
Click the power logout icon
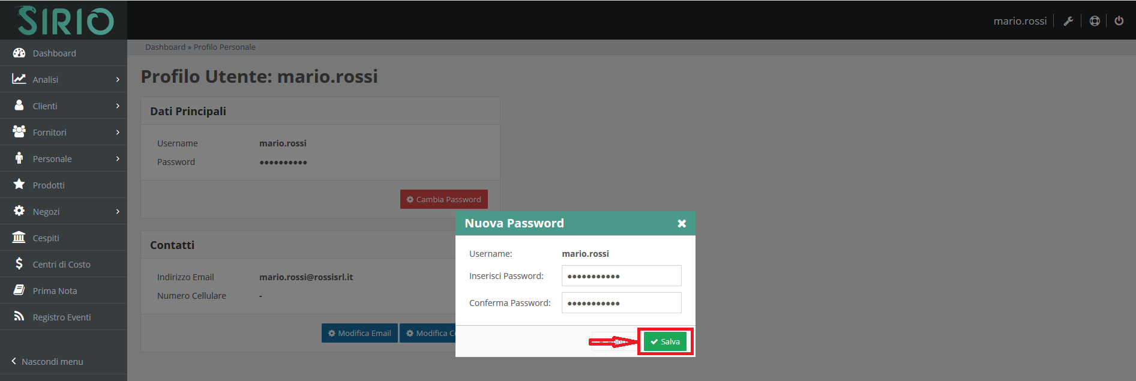tap(1119, 21)
